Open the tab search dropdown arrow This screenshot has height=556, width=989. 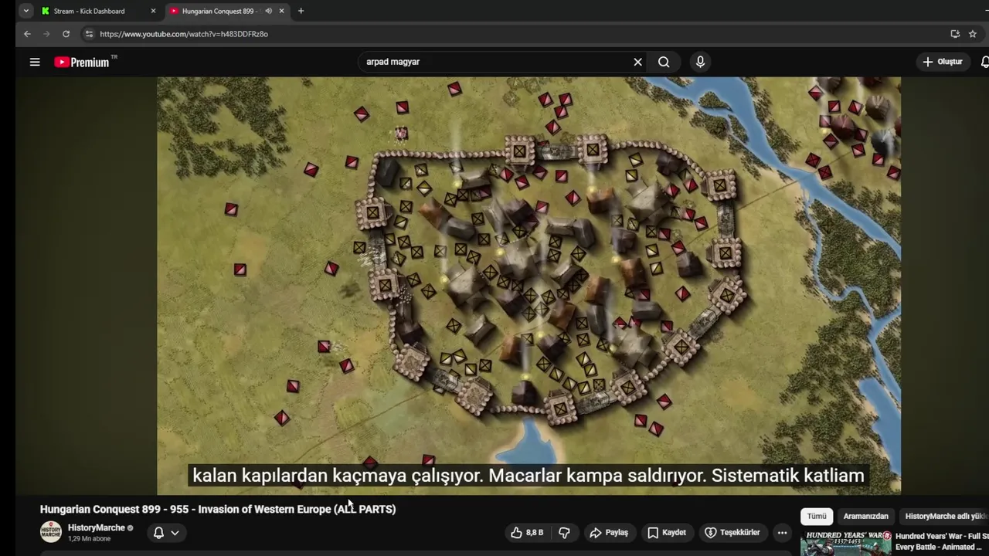(x=25, y=11)
